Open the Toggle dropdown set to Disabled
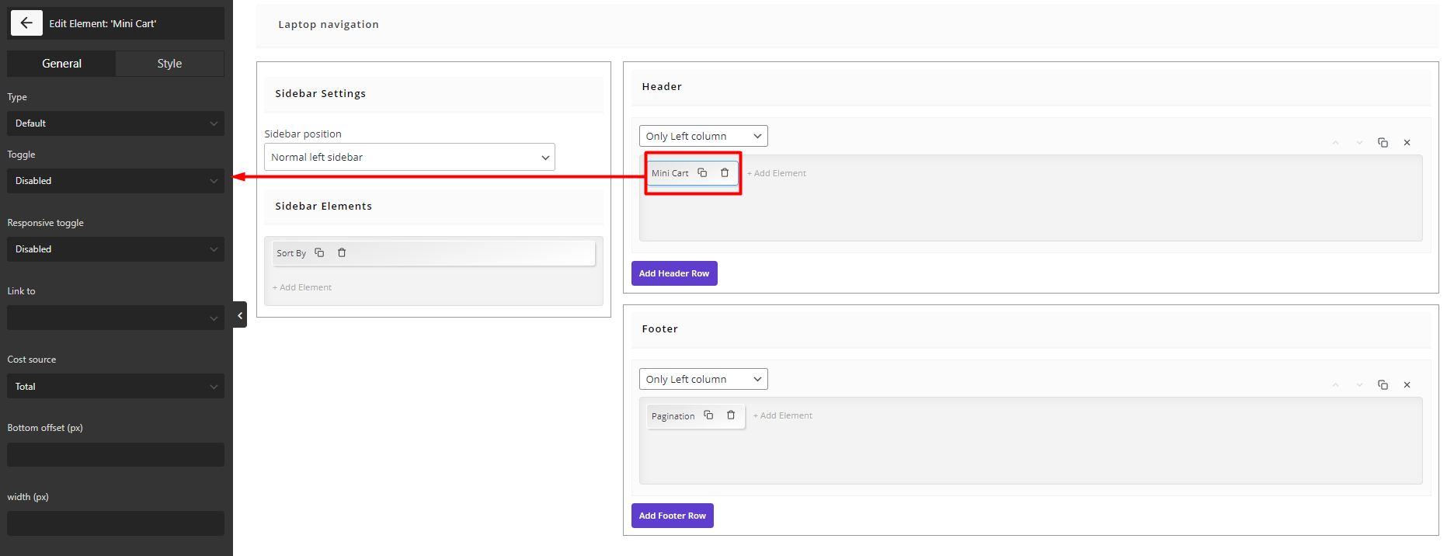Viewport: 1454px width, 556px height. tap(116, 181)
